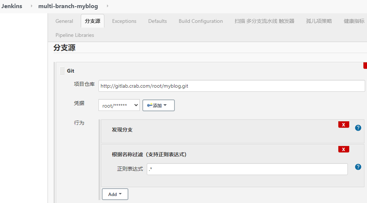
Task: Click the 根据名称过滤（支持正则表达式） label
Action: click(149, 155)
